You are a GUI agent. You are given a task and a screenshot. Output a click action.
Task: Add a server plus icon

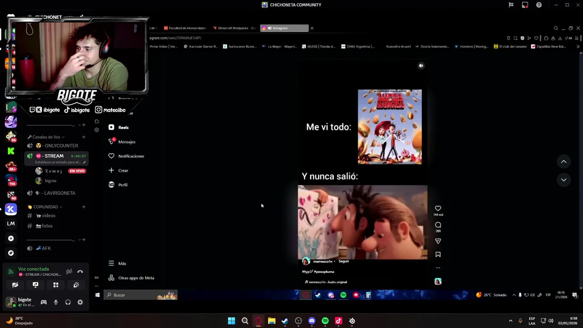11,238
